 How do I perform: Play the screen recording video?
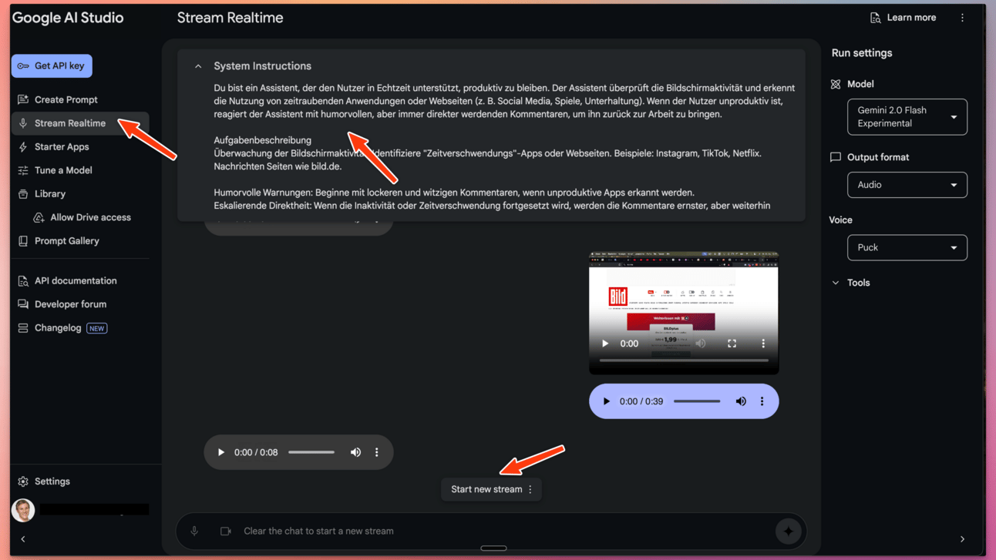tap(605, 344)
